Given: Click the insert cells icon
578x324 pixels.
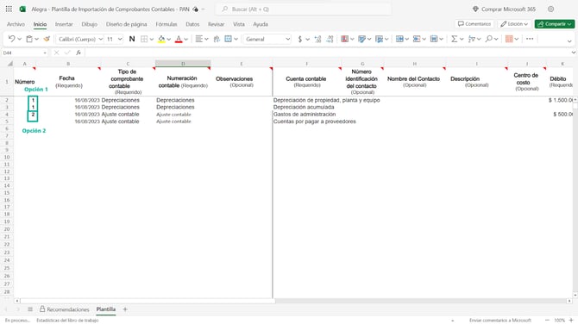Looking at the screenshot, I should click(x=399, y=39).
